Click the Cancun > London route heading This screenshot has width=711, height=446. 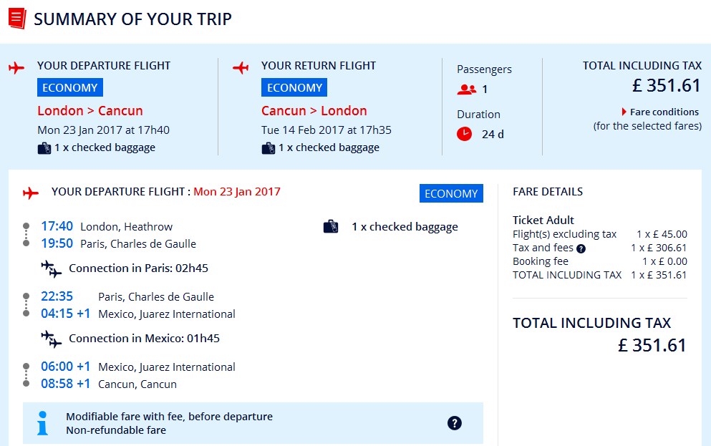pyautogui.click(x=314, y=110)
